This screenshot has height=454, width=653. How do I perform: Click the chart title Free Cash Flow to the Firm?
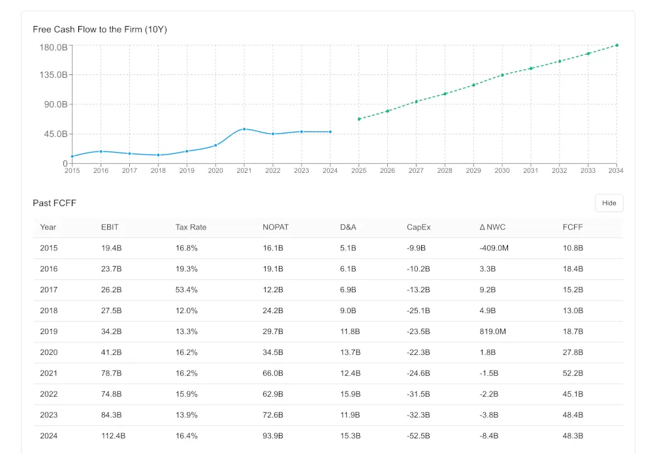coord(100,29)
